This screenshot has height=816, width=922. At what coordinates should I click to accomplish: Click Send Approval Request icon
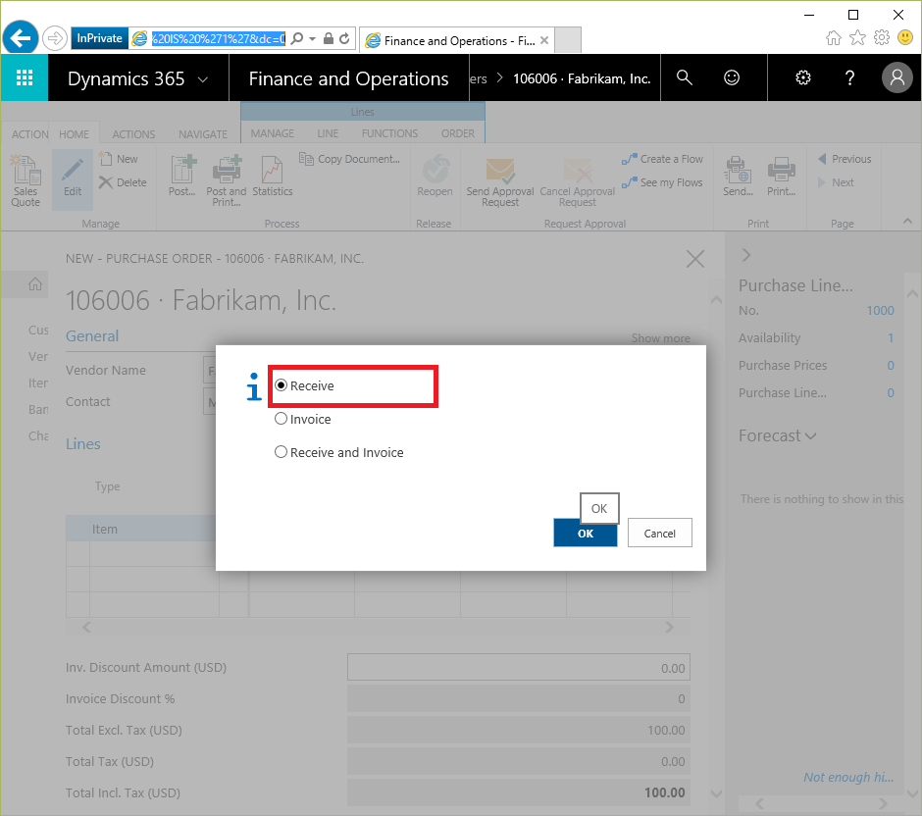click(x=500, y=182)
